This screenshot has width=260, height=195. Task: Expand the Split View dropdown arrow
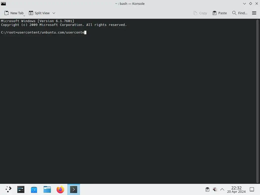[54, 13]
